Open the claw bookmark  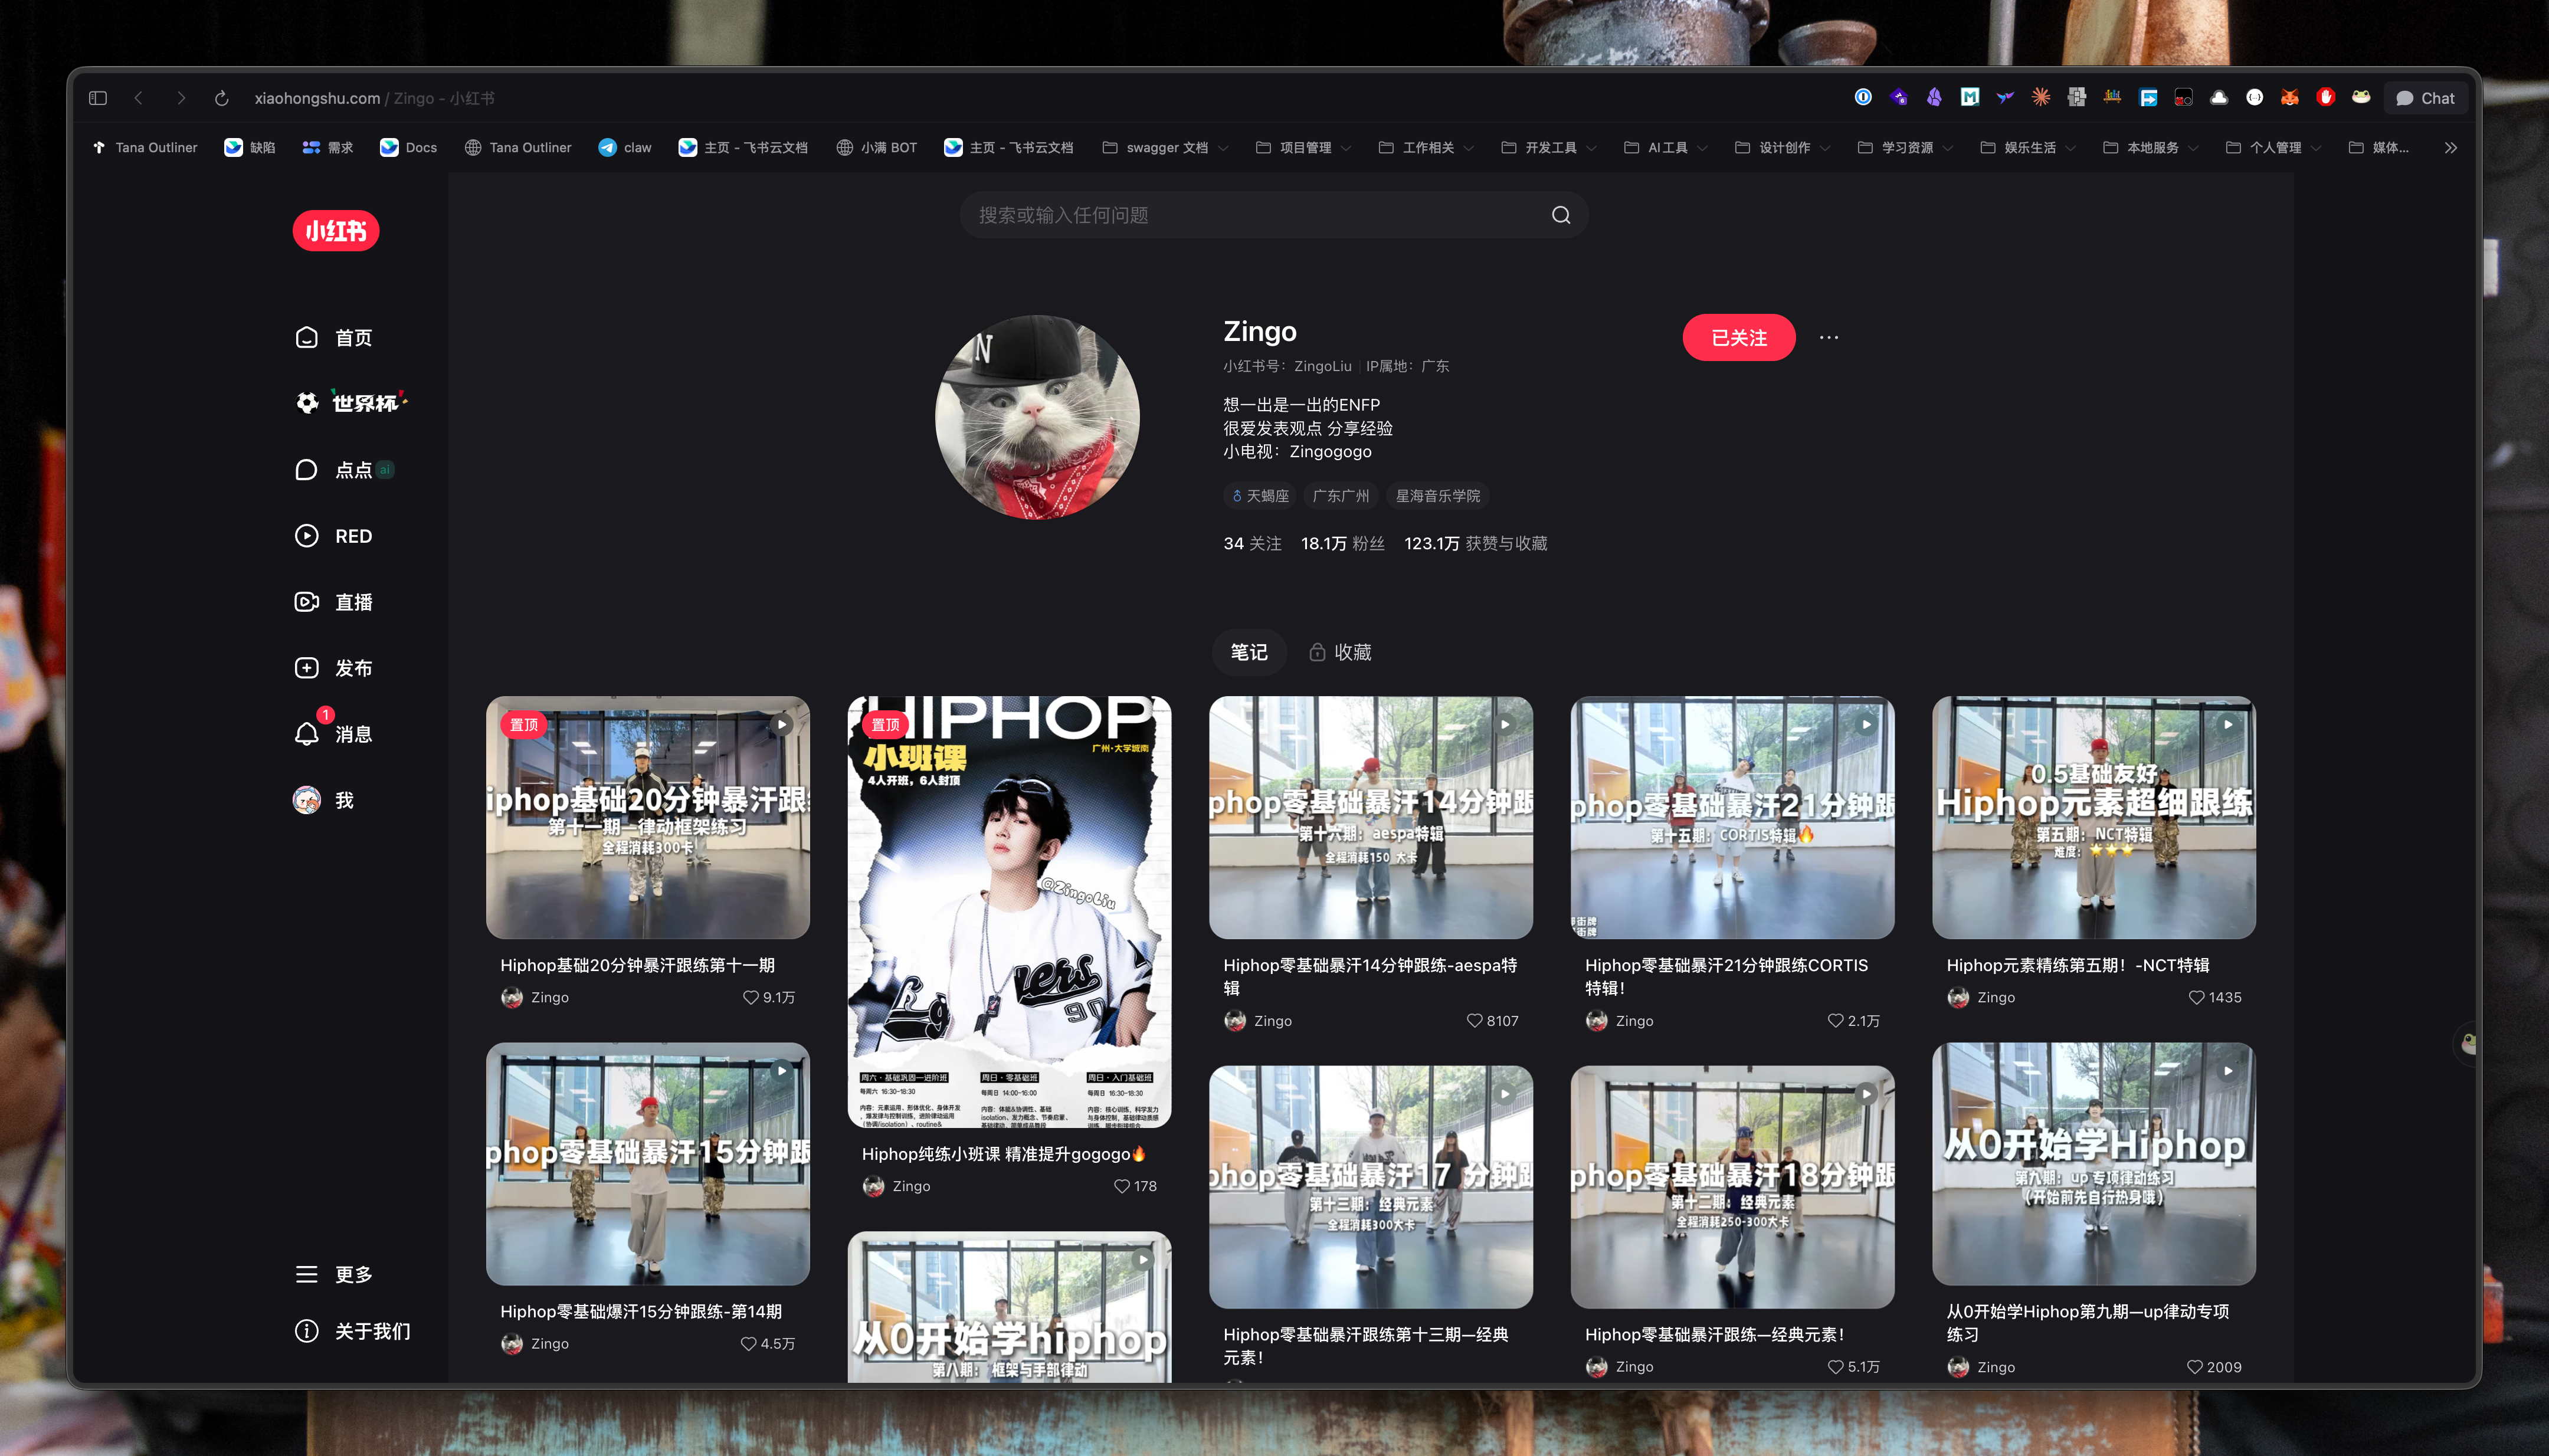click(625, 147)
